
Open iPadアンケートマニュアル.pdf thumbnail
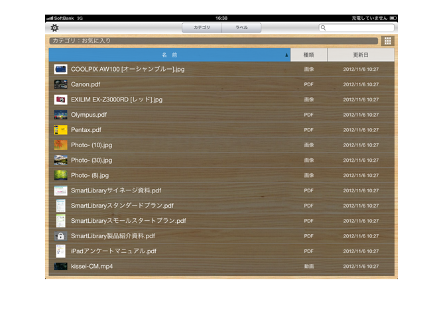click(x=61, y=251)
